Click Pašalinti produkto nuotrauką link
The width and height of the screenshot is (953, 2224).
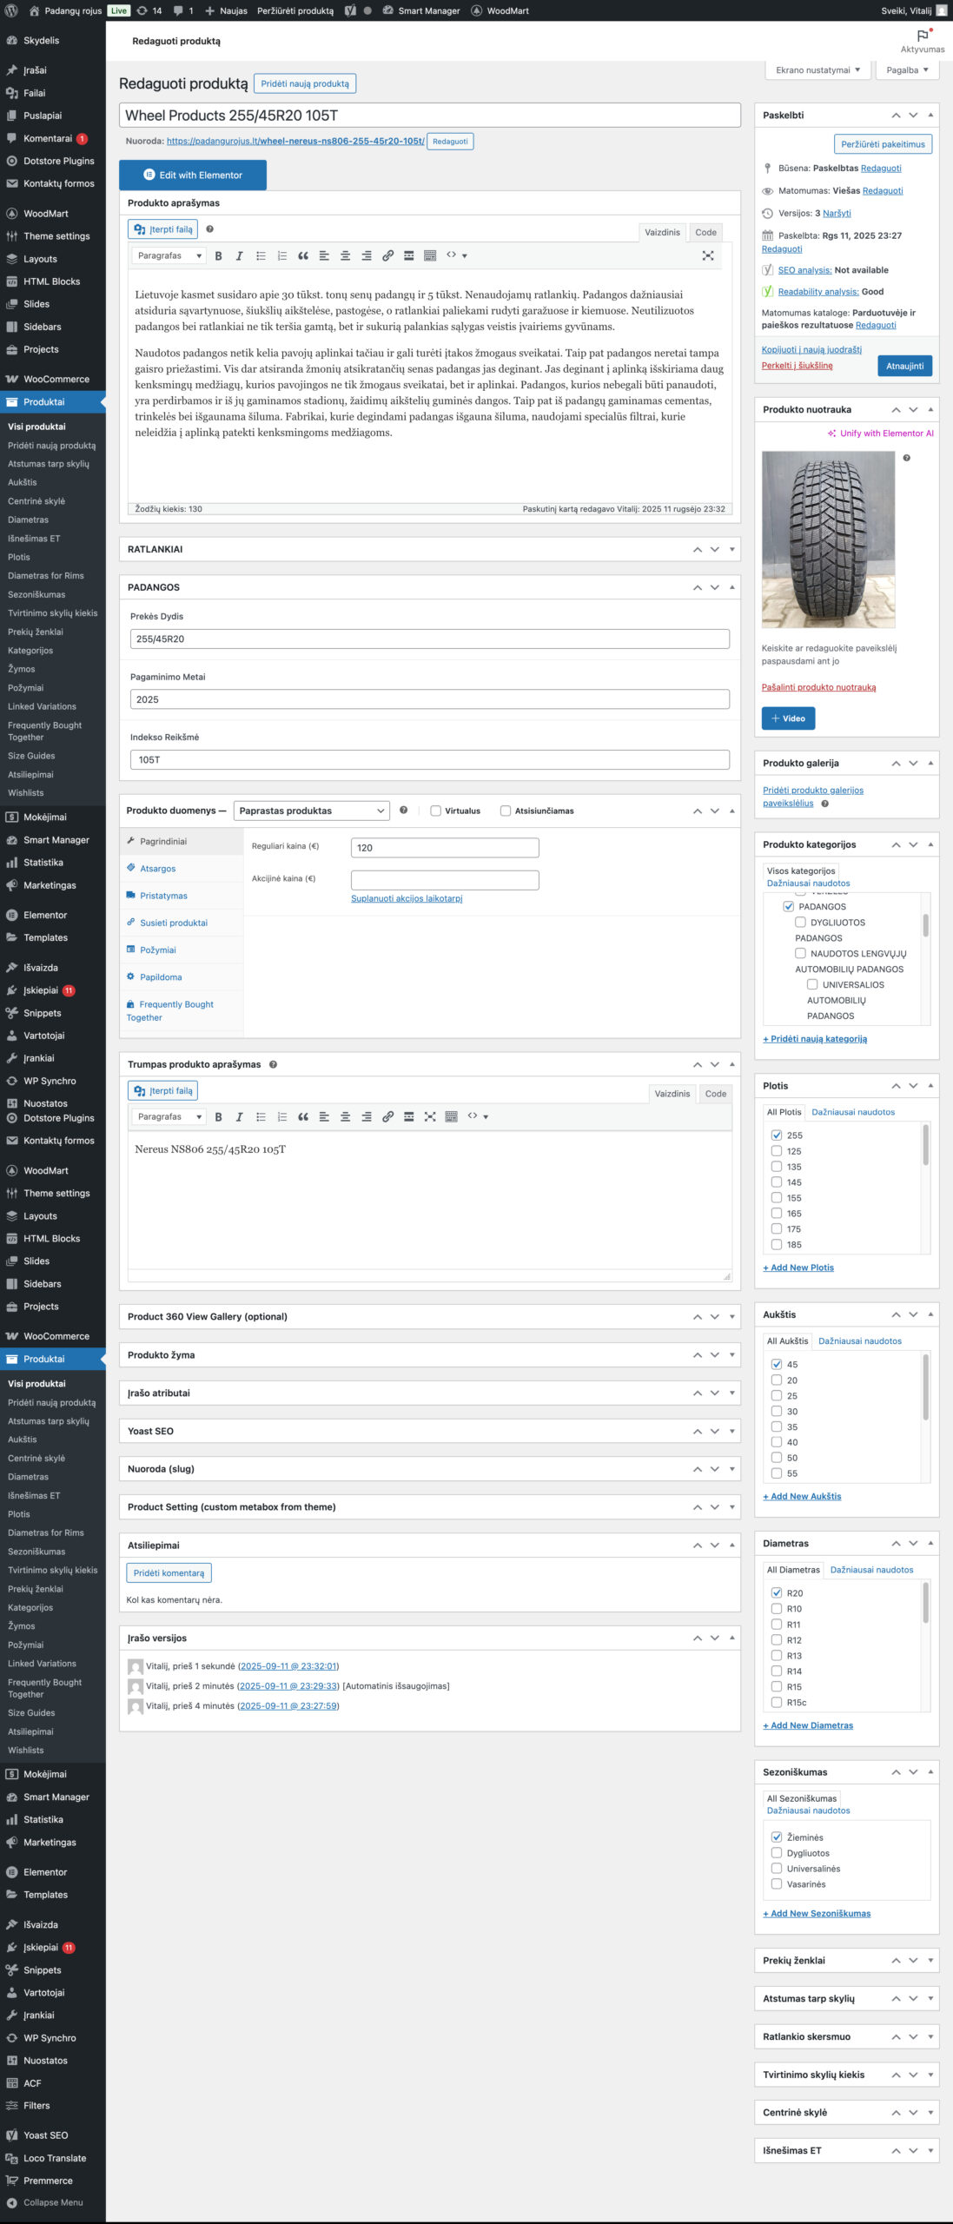pos(818,687)
